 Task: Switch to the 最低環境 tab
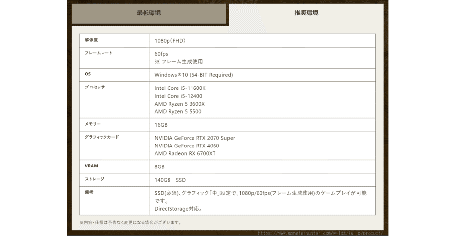click(149, 13)
